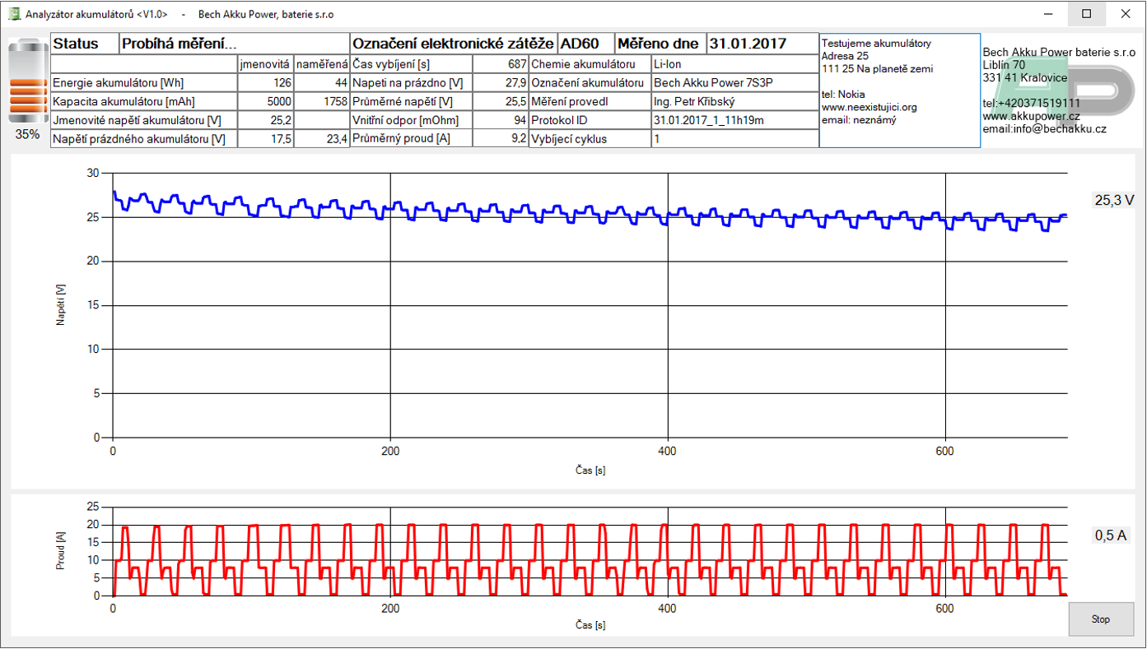Screen dimensions: 1147x649
Task: Maximize the Analyzátor akumulátorů window
Action: click(1087, 14)
